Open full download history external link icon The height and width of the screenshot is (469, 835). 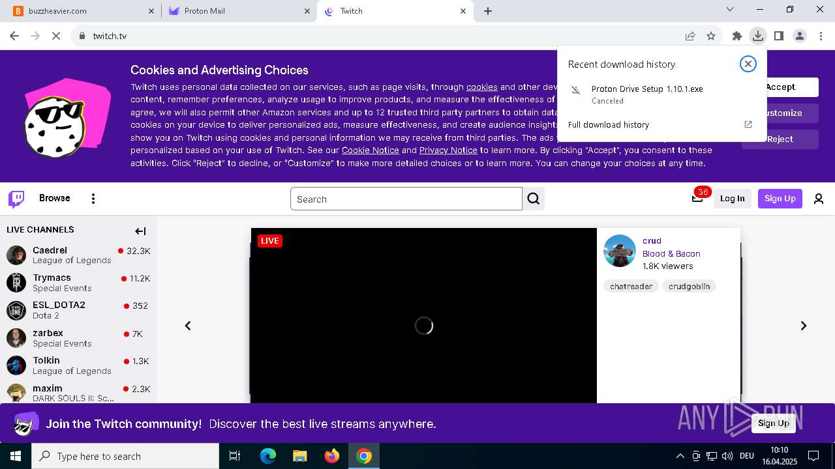pyautogui.click(x=748, y=124)
